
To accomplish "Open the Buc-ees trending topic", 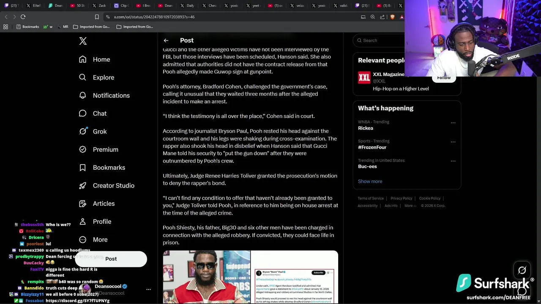I will (367, 166).
